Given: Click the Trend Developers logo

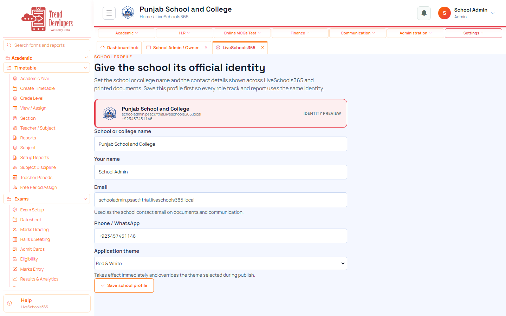Looking at the screenshot, I should tap(47, 19).
